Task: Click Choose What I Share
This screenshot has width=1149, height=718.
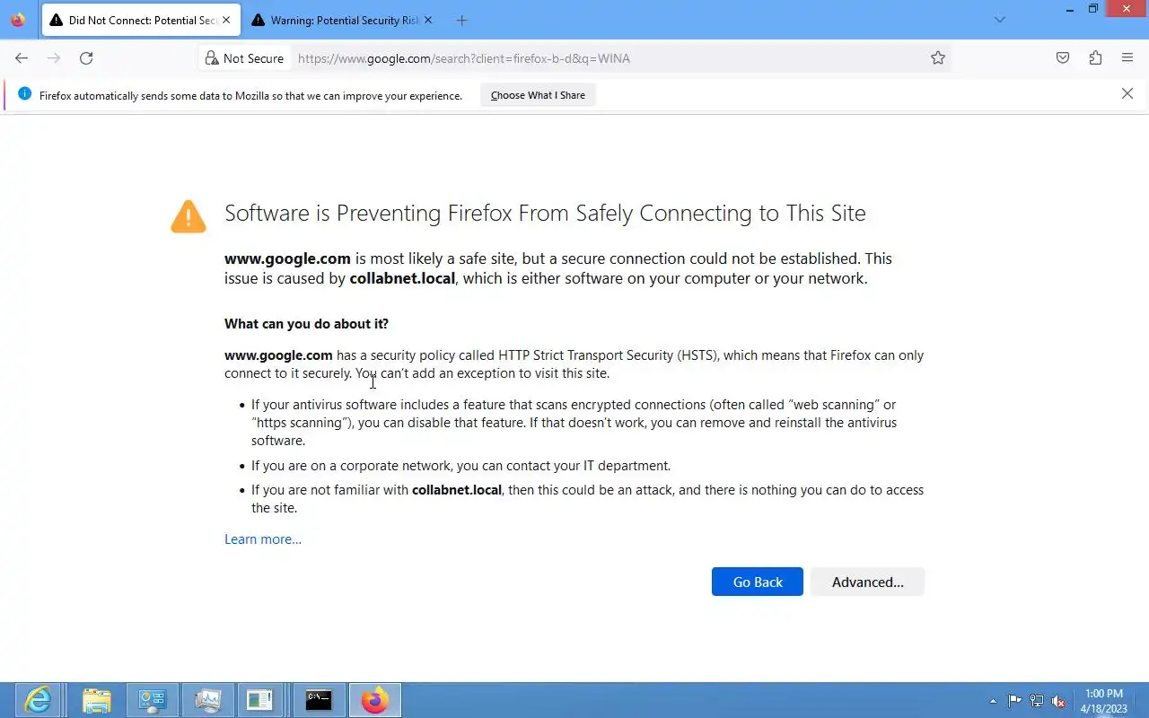Action: click(x=538, y=95)
